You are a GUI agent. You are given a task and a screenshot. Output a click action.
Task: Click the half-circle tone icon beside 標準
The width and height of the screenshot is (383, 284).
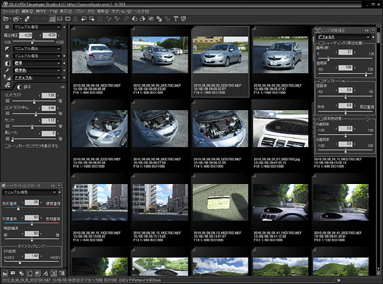pos(7,63)
